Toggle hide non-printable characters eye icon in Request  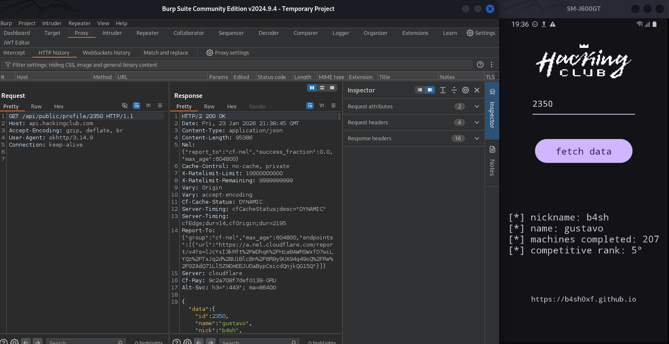(x=125, y=105)
